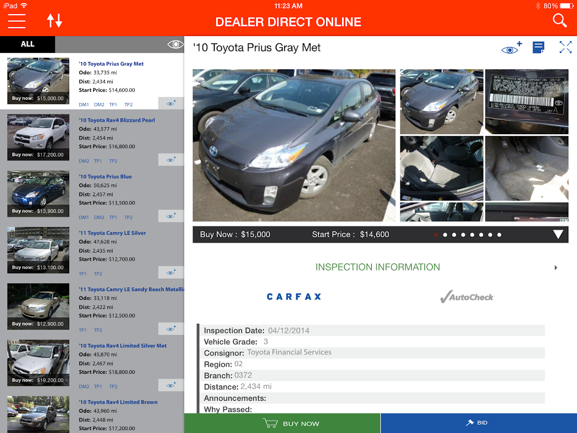Screen dimensions: 577x433
Task: Open the floor carpet photo
Action: click(x=527, y=168)
